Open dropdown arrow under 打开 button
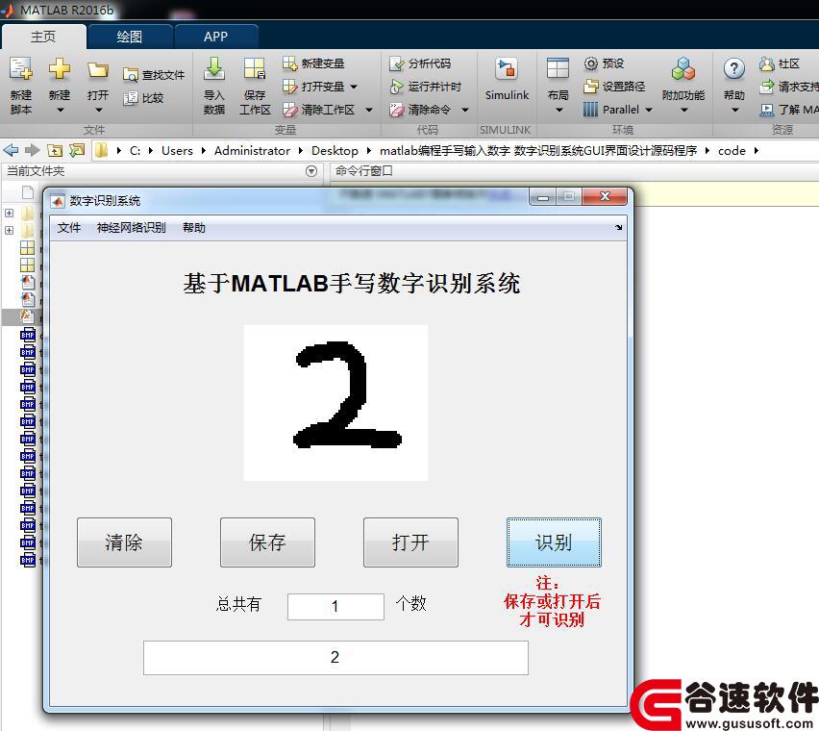 point(98,110)
